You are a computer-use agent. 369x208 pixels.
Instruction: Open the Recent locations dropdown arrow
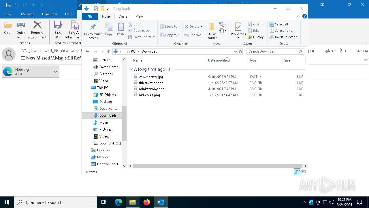point(102,51)
